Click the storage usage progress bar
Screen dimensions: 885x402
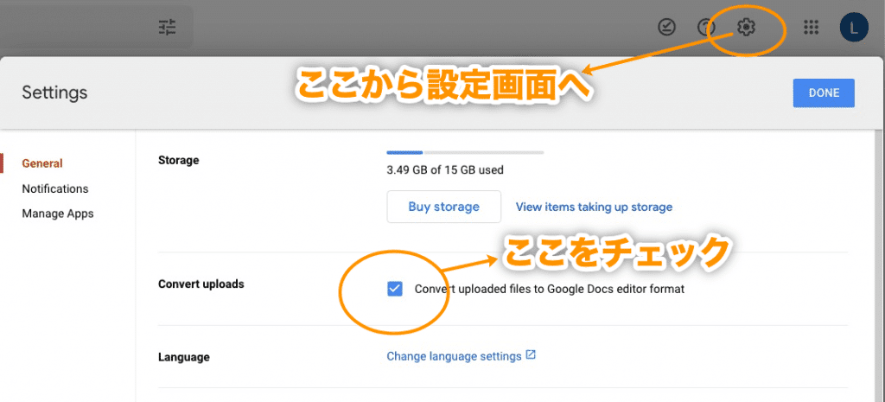coord(465,152)
